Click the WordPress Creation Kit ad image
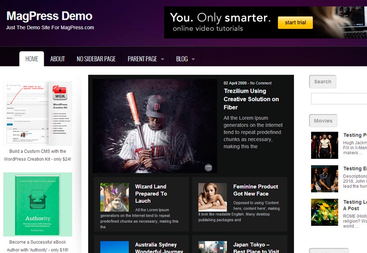The width and height of the screenshot is (367, 253). 38,113
